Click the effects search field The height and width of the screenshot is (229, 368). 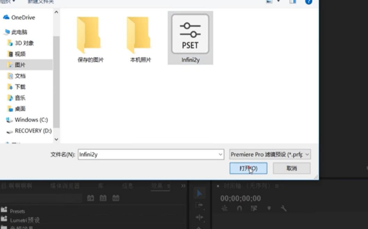point(42,198)
